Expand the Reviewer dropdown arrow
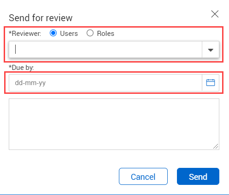The height and width of the screenshot is (195, 229). click(211, 50)
